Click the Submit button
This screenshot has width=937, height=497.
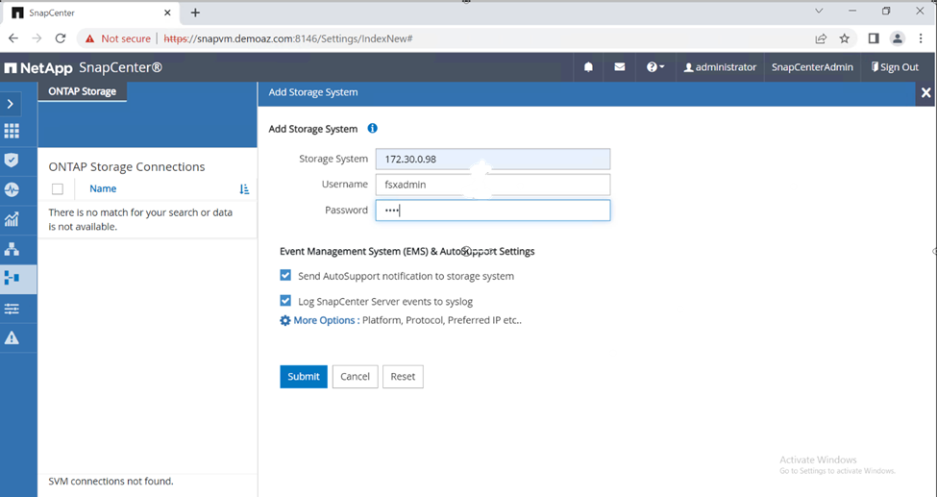coord(304,376)
